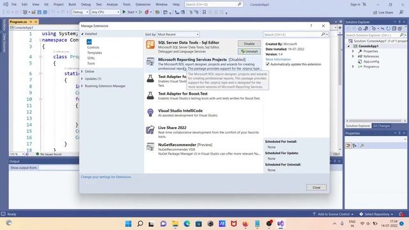
Task: Select Tools under Installed
Action: click(x=91, y=63)
